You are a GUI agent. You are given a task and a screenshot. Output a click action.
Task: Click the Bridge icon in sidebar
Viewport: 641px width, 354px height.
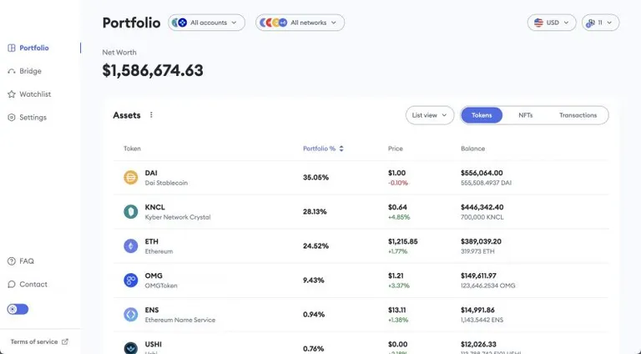[12, 71]
